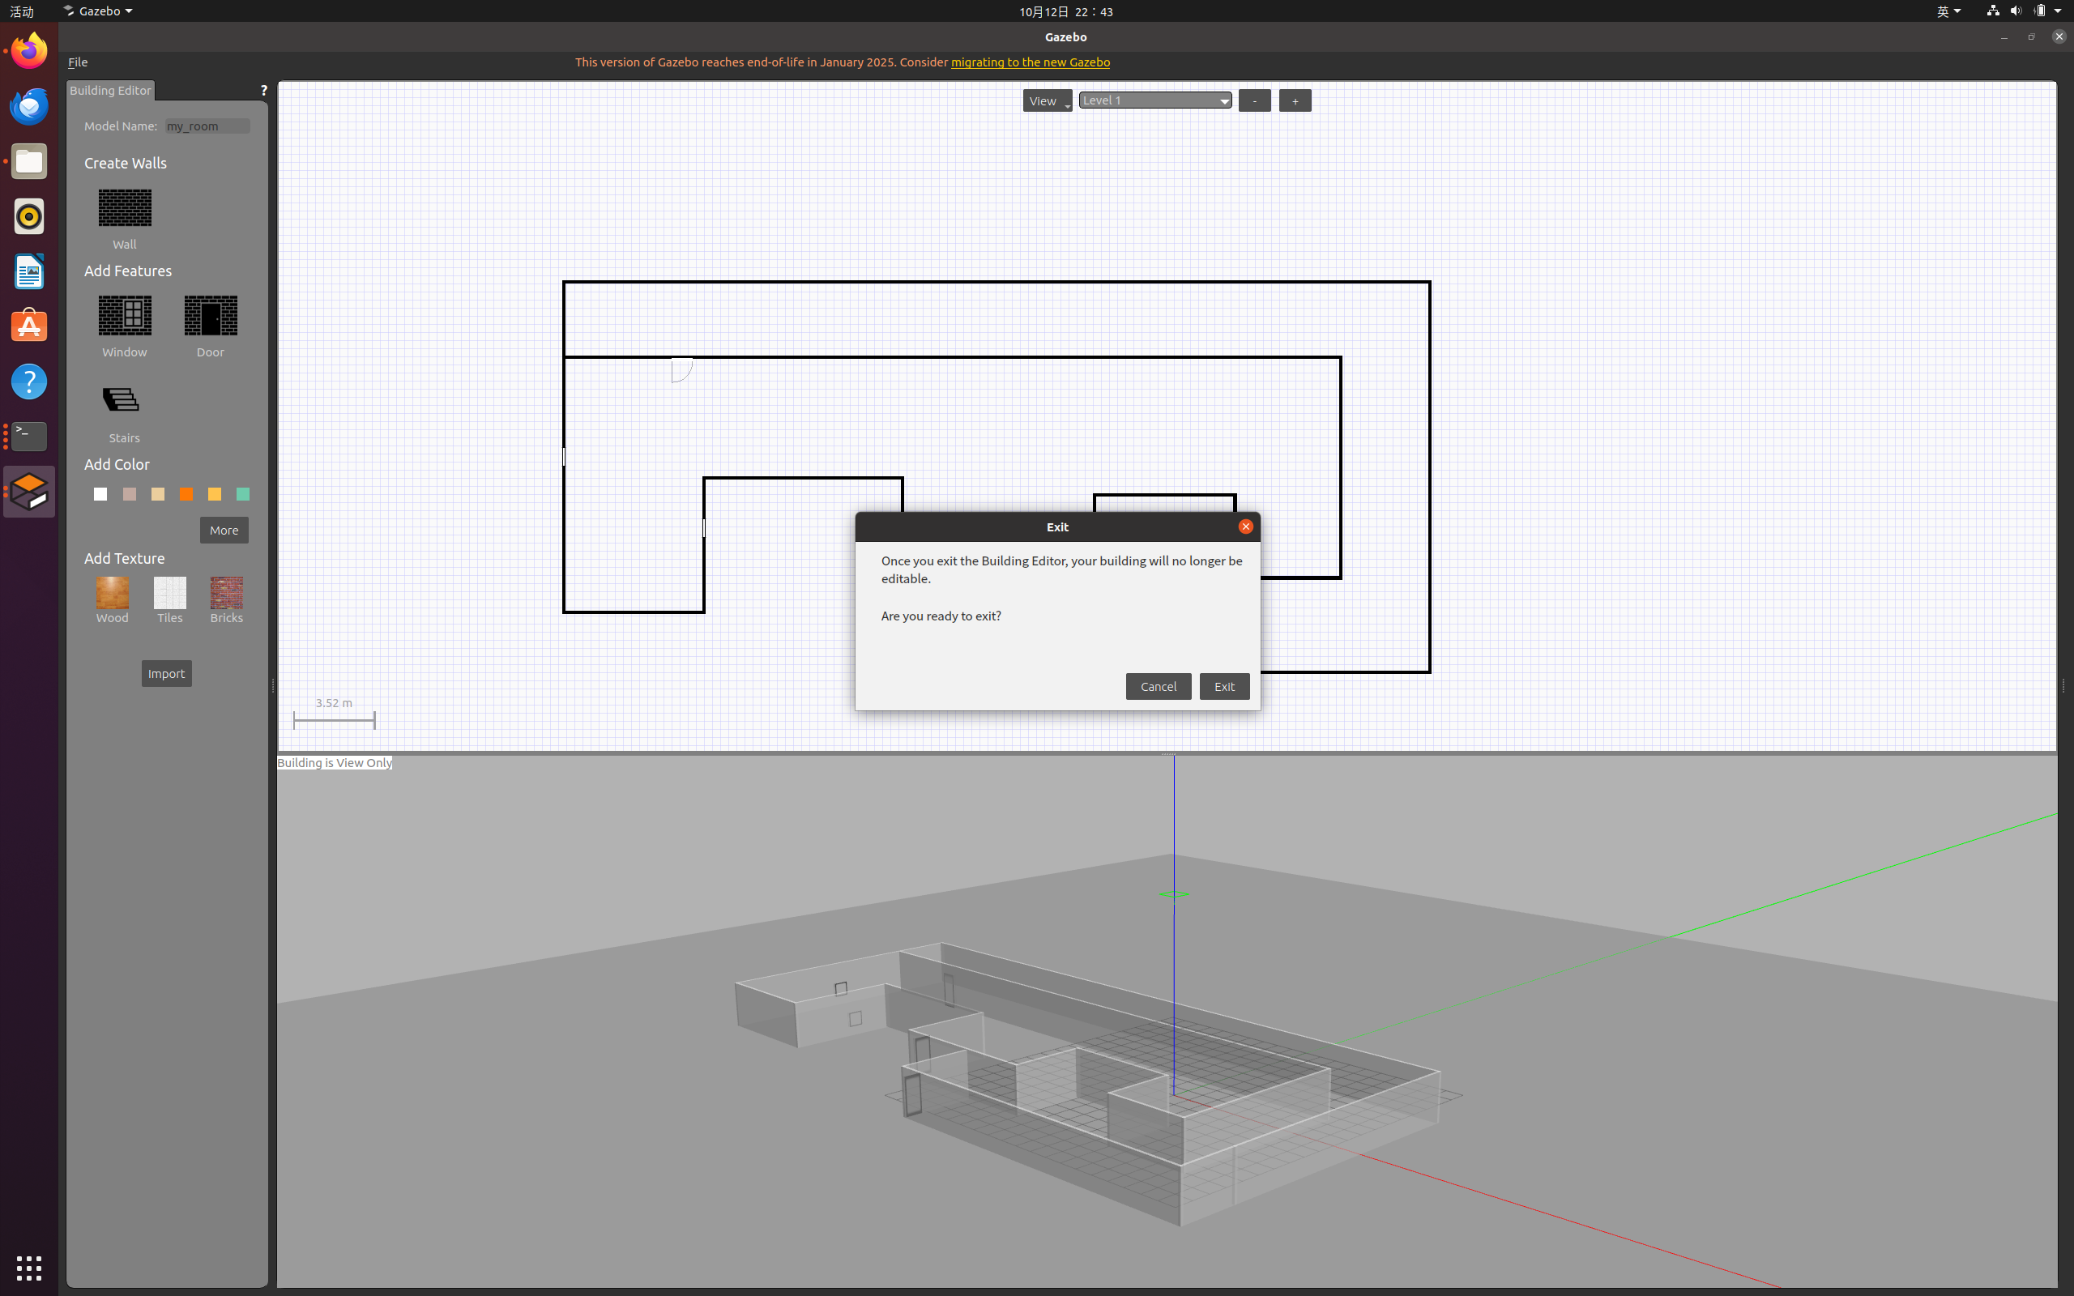Open Terminal from the dock
The height and width of the screenshot is (1296, 2074).
tap(29, 437)
